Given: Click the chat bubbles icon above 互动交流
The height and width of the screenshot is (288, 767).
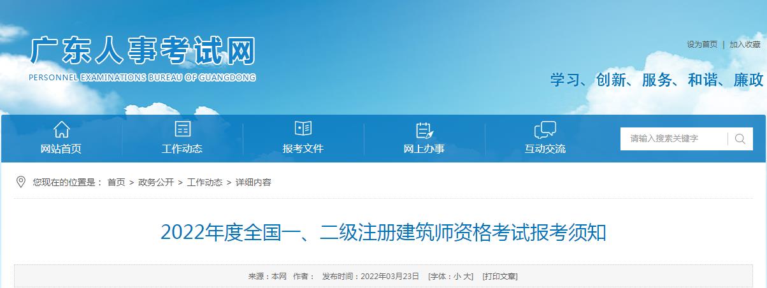Looking at the screenshot, I should click(x=545, y=129).
